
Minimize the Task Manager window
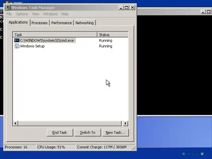pos(121,8)
